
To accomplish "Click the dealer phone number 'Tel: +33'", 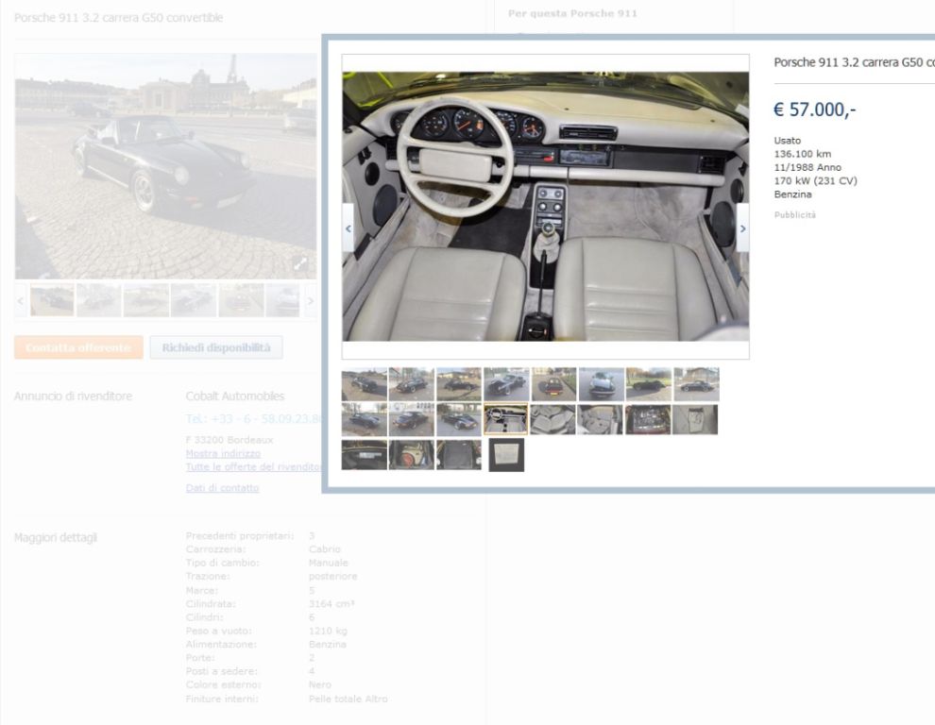I will 254,418.
